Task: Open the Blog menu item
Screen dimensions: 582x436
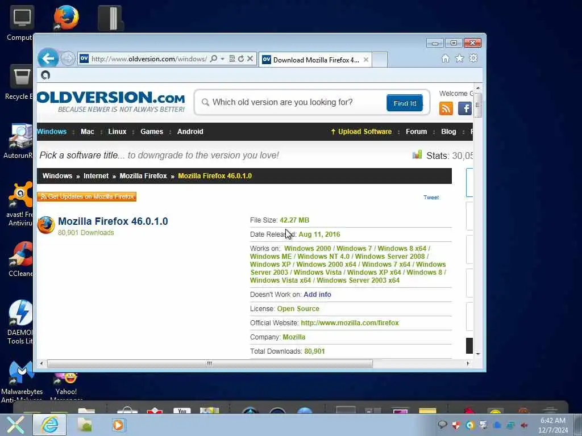Action: click(x=448, y=132)
